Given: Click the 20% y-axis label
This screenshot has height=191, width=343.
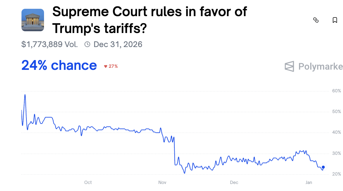Looking at the screenshot, I should pos(336,174).
